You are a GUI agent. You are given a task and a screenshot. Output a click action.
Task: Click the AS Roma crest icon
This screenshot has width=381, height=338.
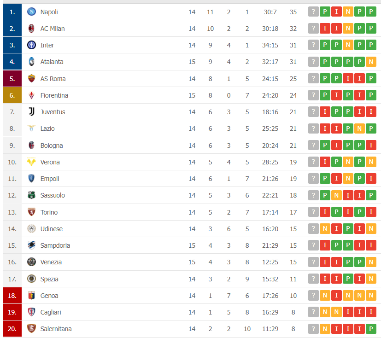point(31,79)
